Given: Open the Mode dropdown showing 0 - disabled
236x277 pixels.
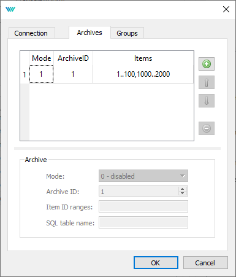Looking at the screenshot, I should 143,176.
